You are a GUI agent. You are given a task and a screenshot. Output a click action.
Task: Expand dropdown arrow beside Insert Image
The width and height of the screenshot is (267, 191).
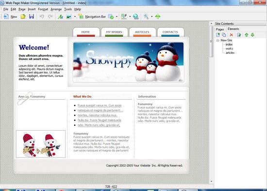click(75, 16)
